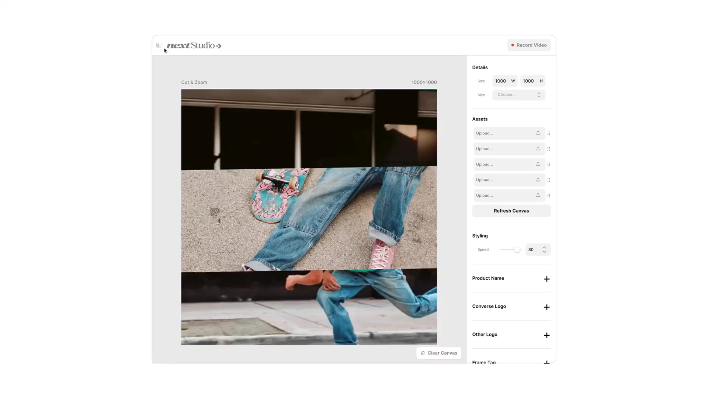
Task: Click trash icon in Clear Canvas
Action: (x=423, y=353)
